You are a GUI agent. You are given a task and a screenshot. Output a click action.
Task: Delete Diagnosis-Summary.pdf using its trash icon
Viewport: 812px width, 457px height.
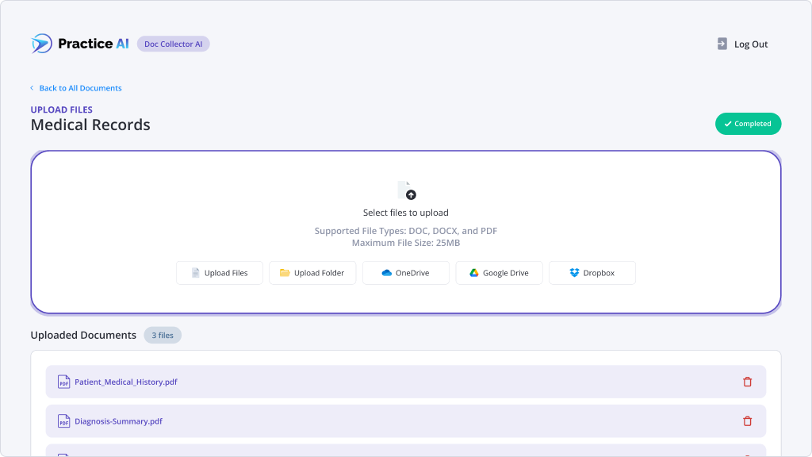pos(747,421)
